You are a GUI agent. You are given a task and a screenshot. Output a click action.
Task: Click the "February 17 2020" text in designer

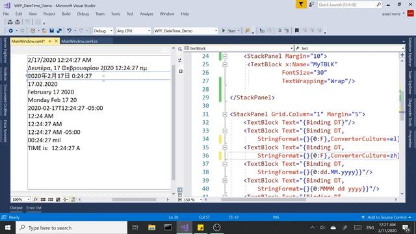[51, 92]
